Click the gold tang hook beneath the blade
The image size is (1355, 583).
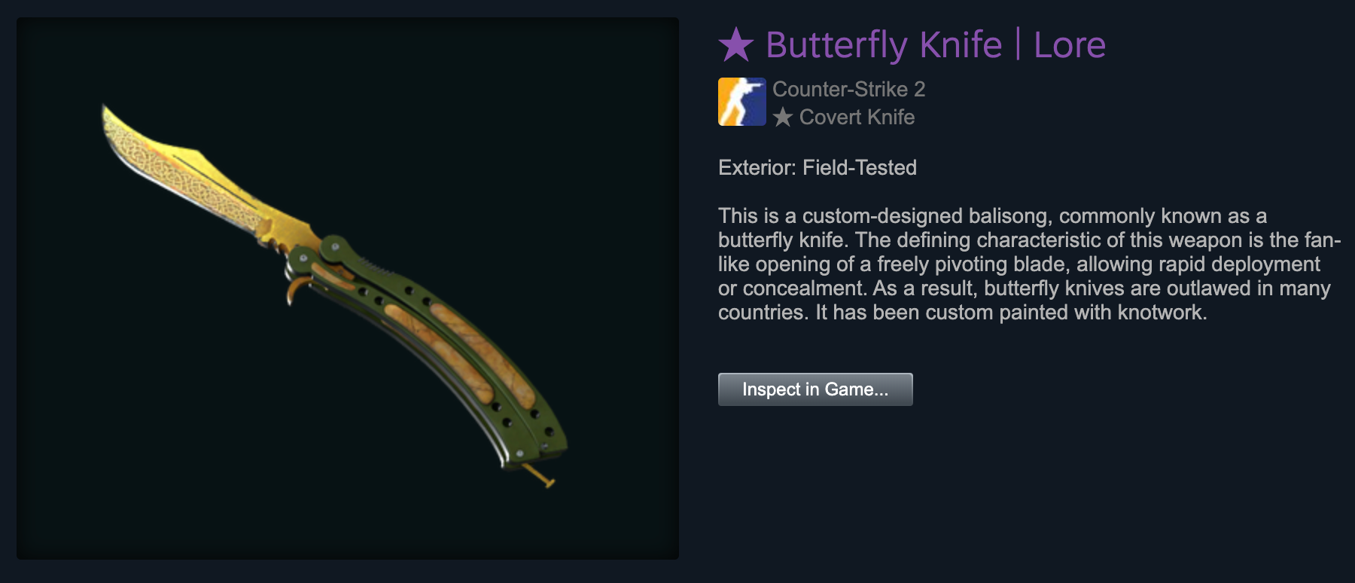(x=297, y=289)
